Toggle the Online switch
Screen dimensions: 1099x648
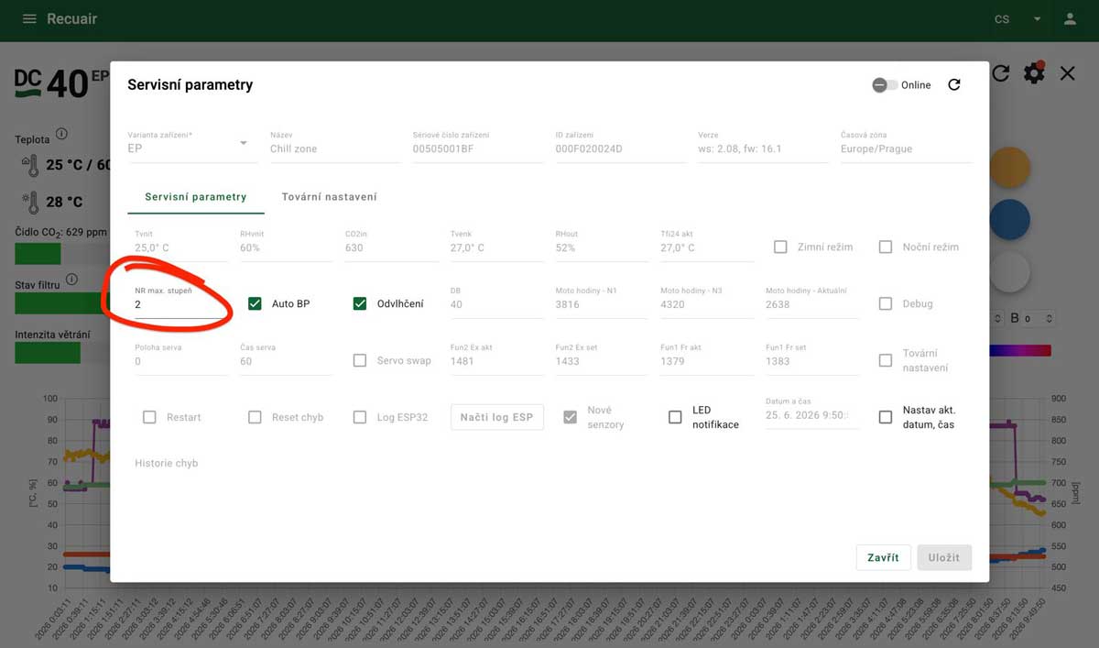tap(885, 84)
